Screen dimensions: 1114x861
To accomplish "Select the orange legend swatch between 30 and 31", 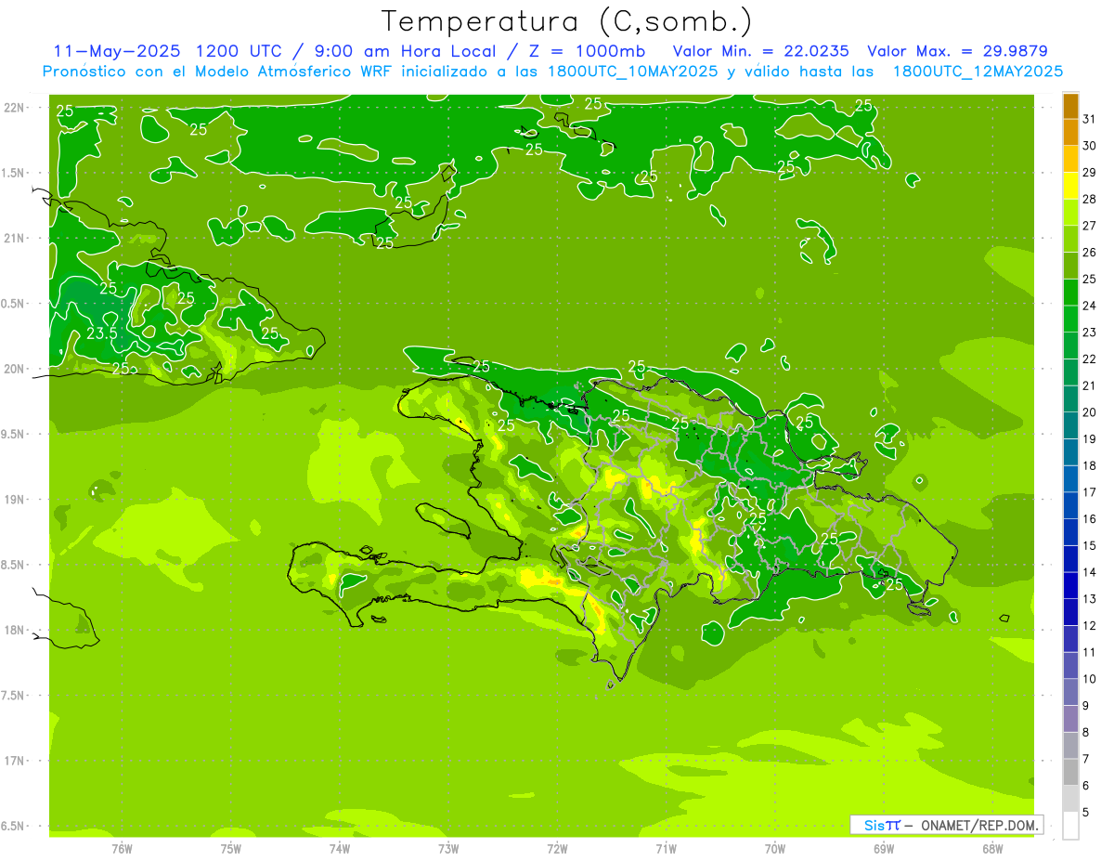I will coord(1070,133).
